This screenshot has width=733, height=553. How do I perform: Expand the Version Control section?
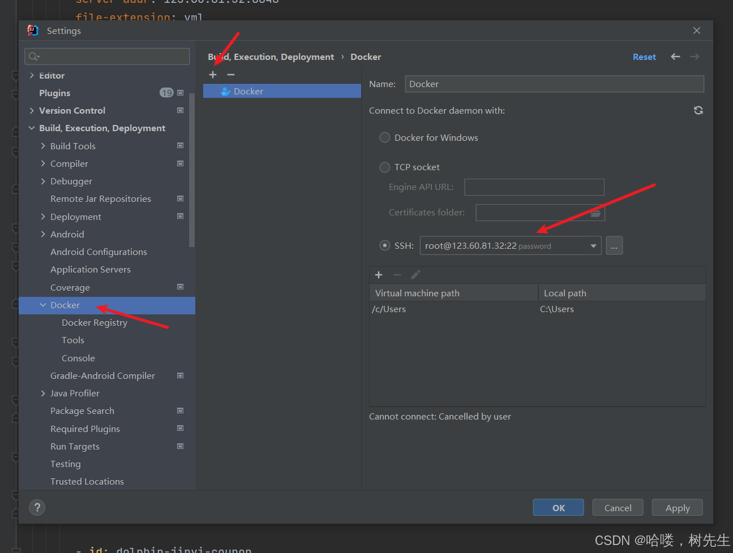32,110
